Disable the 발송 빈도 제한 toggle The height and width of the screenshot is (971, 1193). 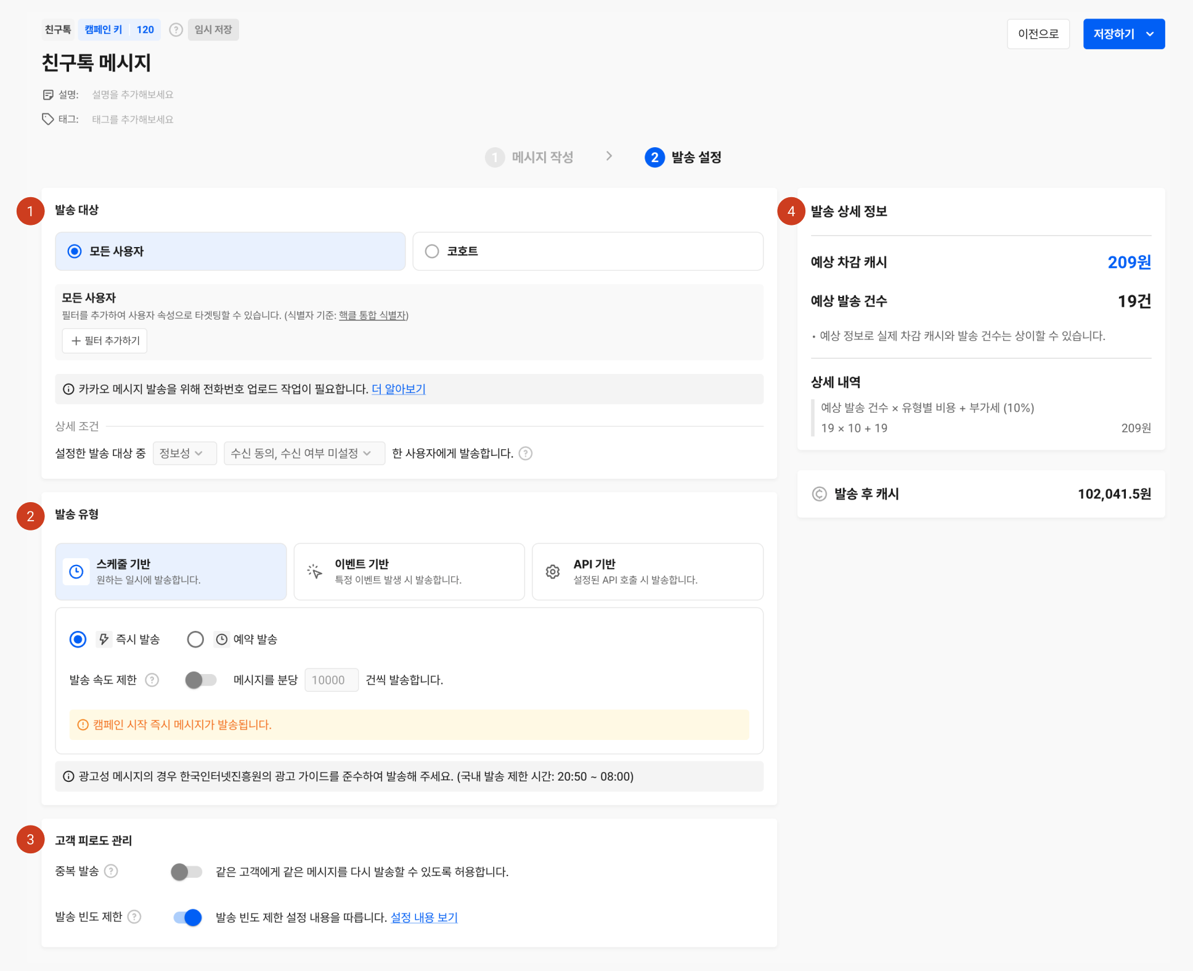(x=188, y=917)
